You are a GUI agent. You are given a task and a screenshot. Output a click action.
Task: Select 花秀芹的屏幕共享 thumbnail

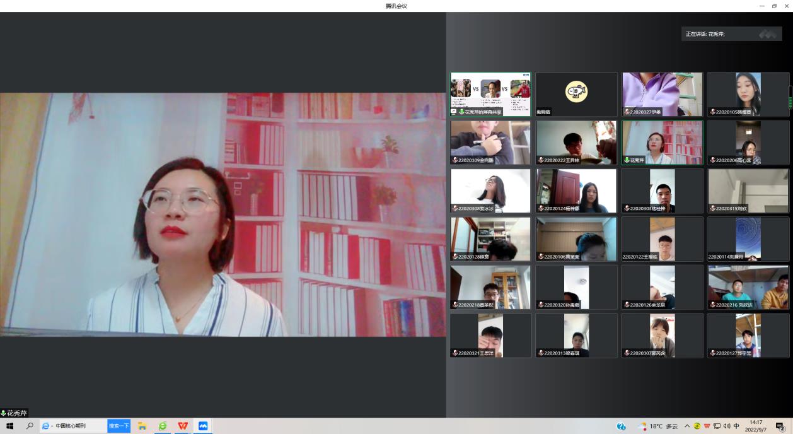click(490, 94)
